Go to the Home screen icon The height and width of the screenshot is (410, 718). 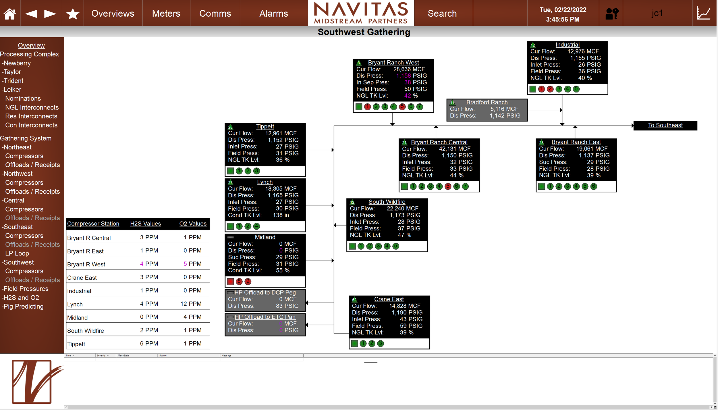10,14
